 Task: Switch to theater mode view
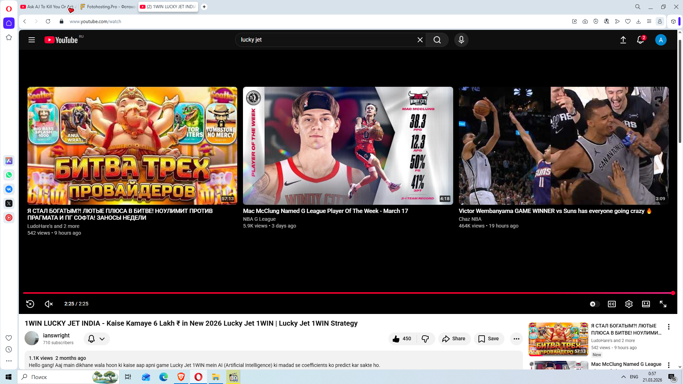(646, 304)
